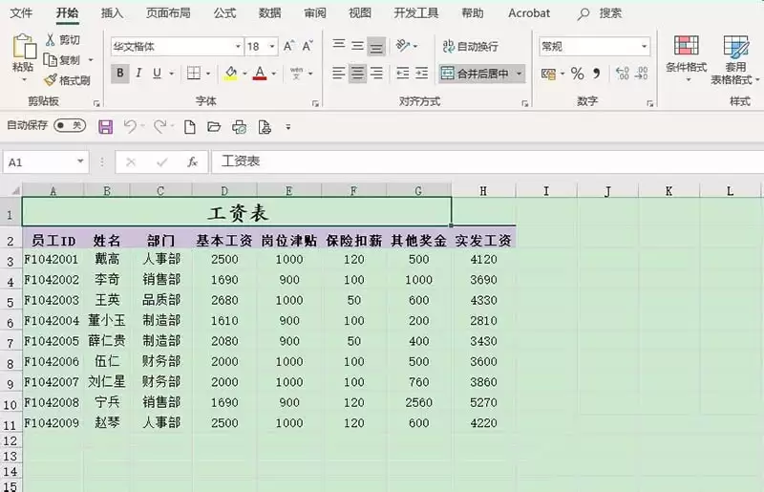Click the Increase Font Size icon
764x492 pixels.
[x=288, y=46]
